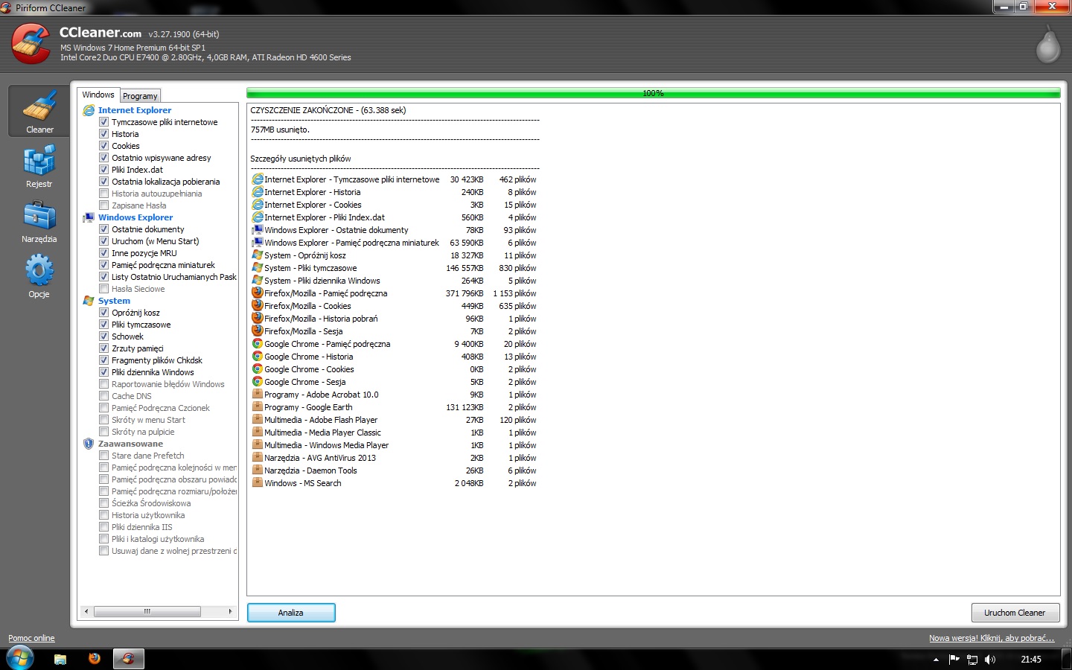The width and height of the screenshot is (1072, 670).
Task: Open the Pomoc online link
Action: click(31, 638)
